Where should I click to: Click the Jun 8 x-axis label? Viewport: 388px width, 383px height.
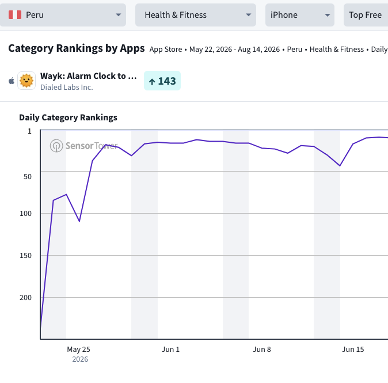click(262, 350)
